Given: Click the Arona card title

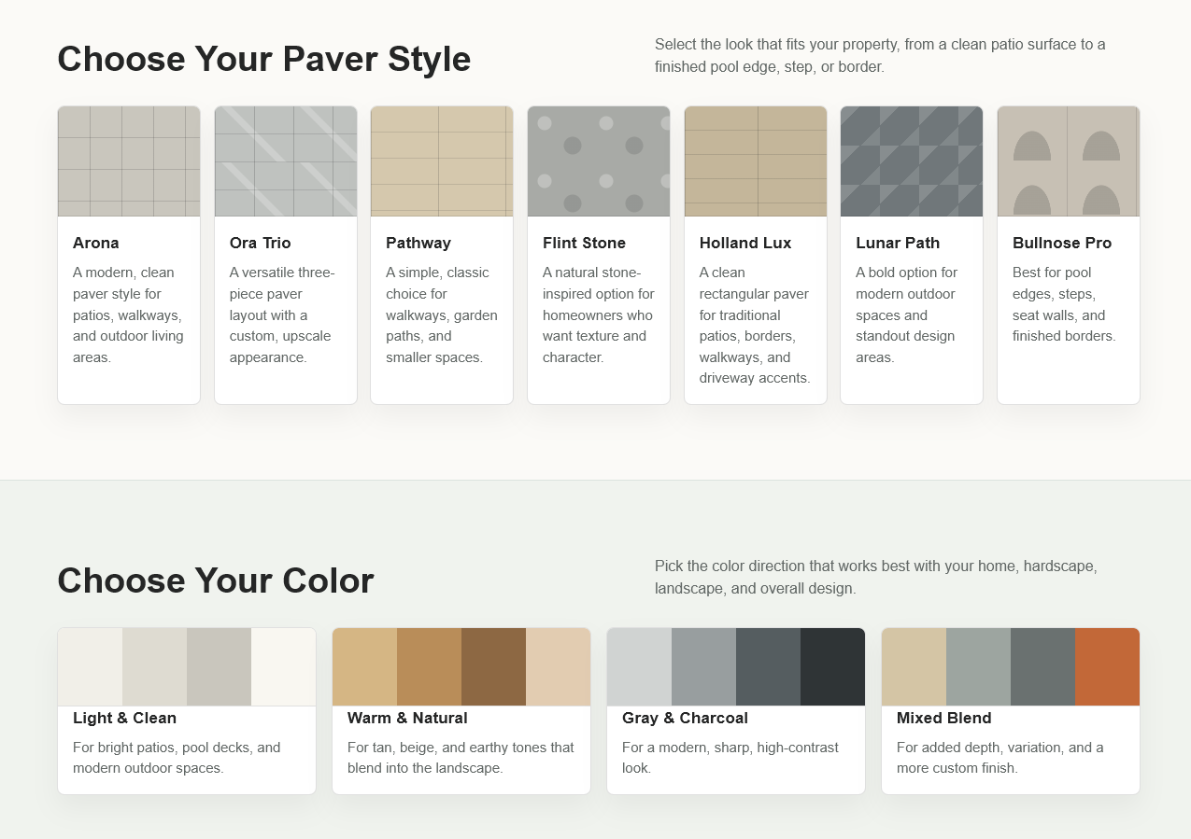Looking at the screenshot, I should point(96,243).
